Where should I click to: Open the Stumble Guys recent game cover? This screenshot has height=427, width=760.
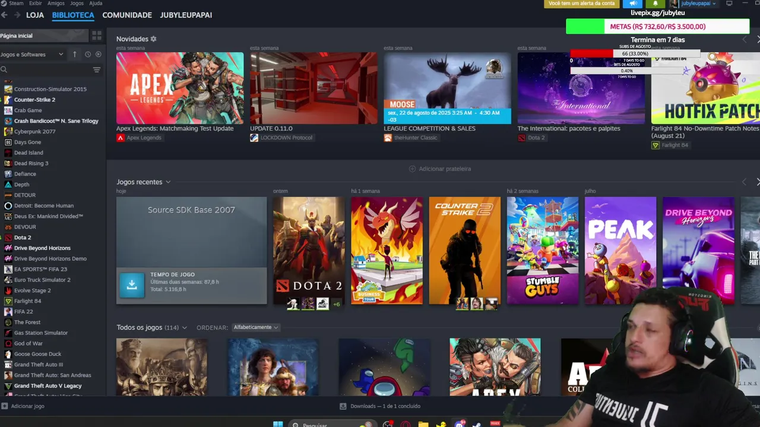coord(543,250)
